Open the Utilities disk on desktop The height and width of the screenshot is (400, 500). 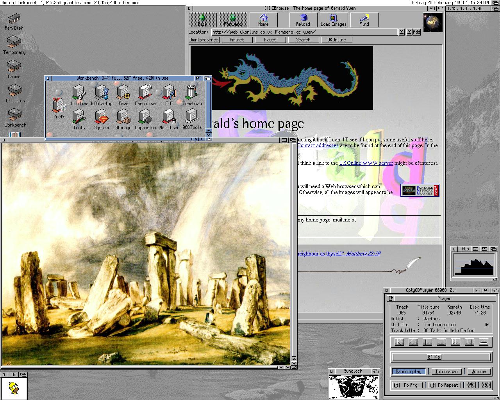pos(15,94)
